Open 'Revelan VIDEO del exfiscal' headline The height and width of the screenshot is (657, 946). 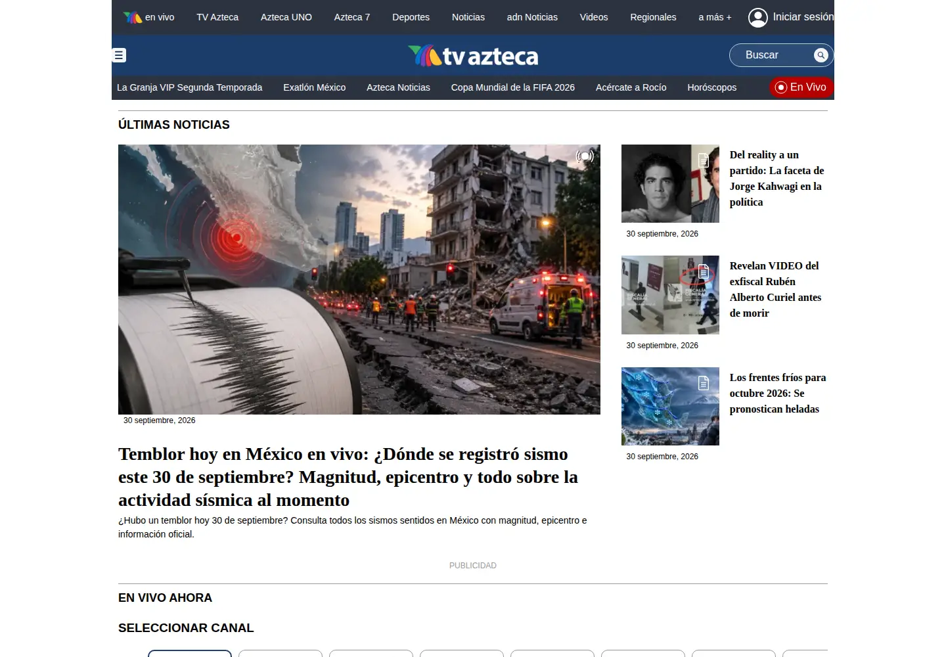(x=775, y=290)
